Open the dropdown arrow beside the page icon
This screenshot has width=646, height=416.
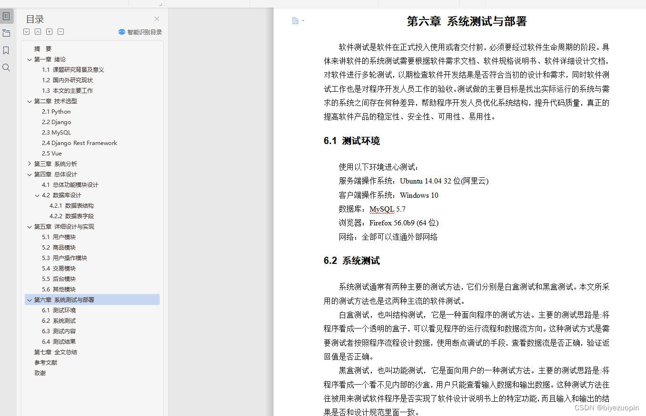coord(302,20)
